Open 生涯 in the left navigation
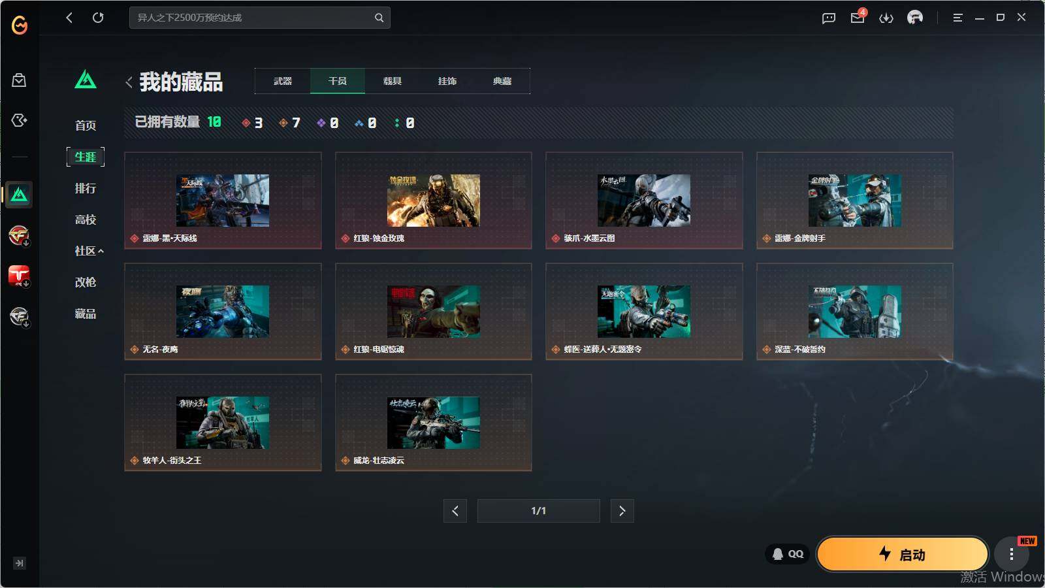This screenshot has height=588, width=1045. tap(86, 157)
